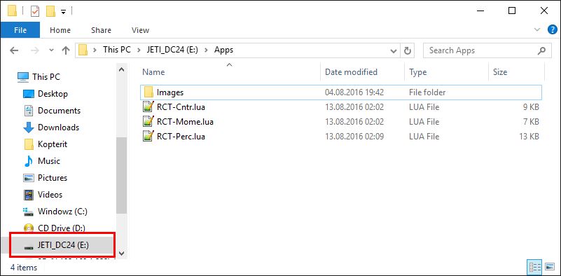Open the Windowz (C:) drive
This screenshot has width=561, height=276.
coord(62,212)
